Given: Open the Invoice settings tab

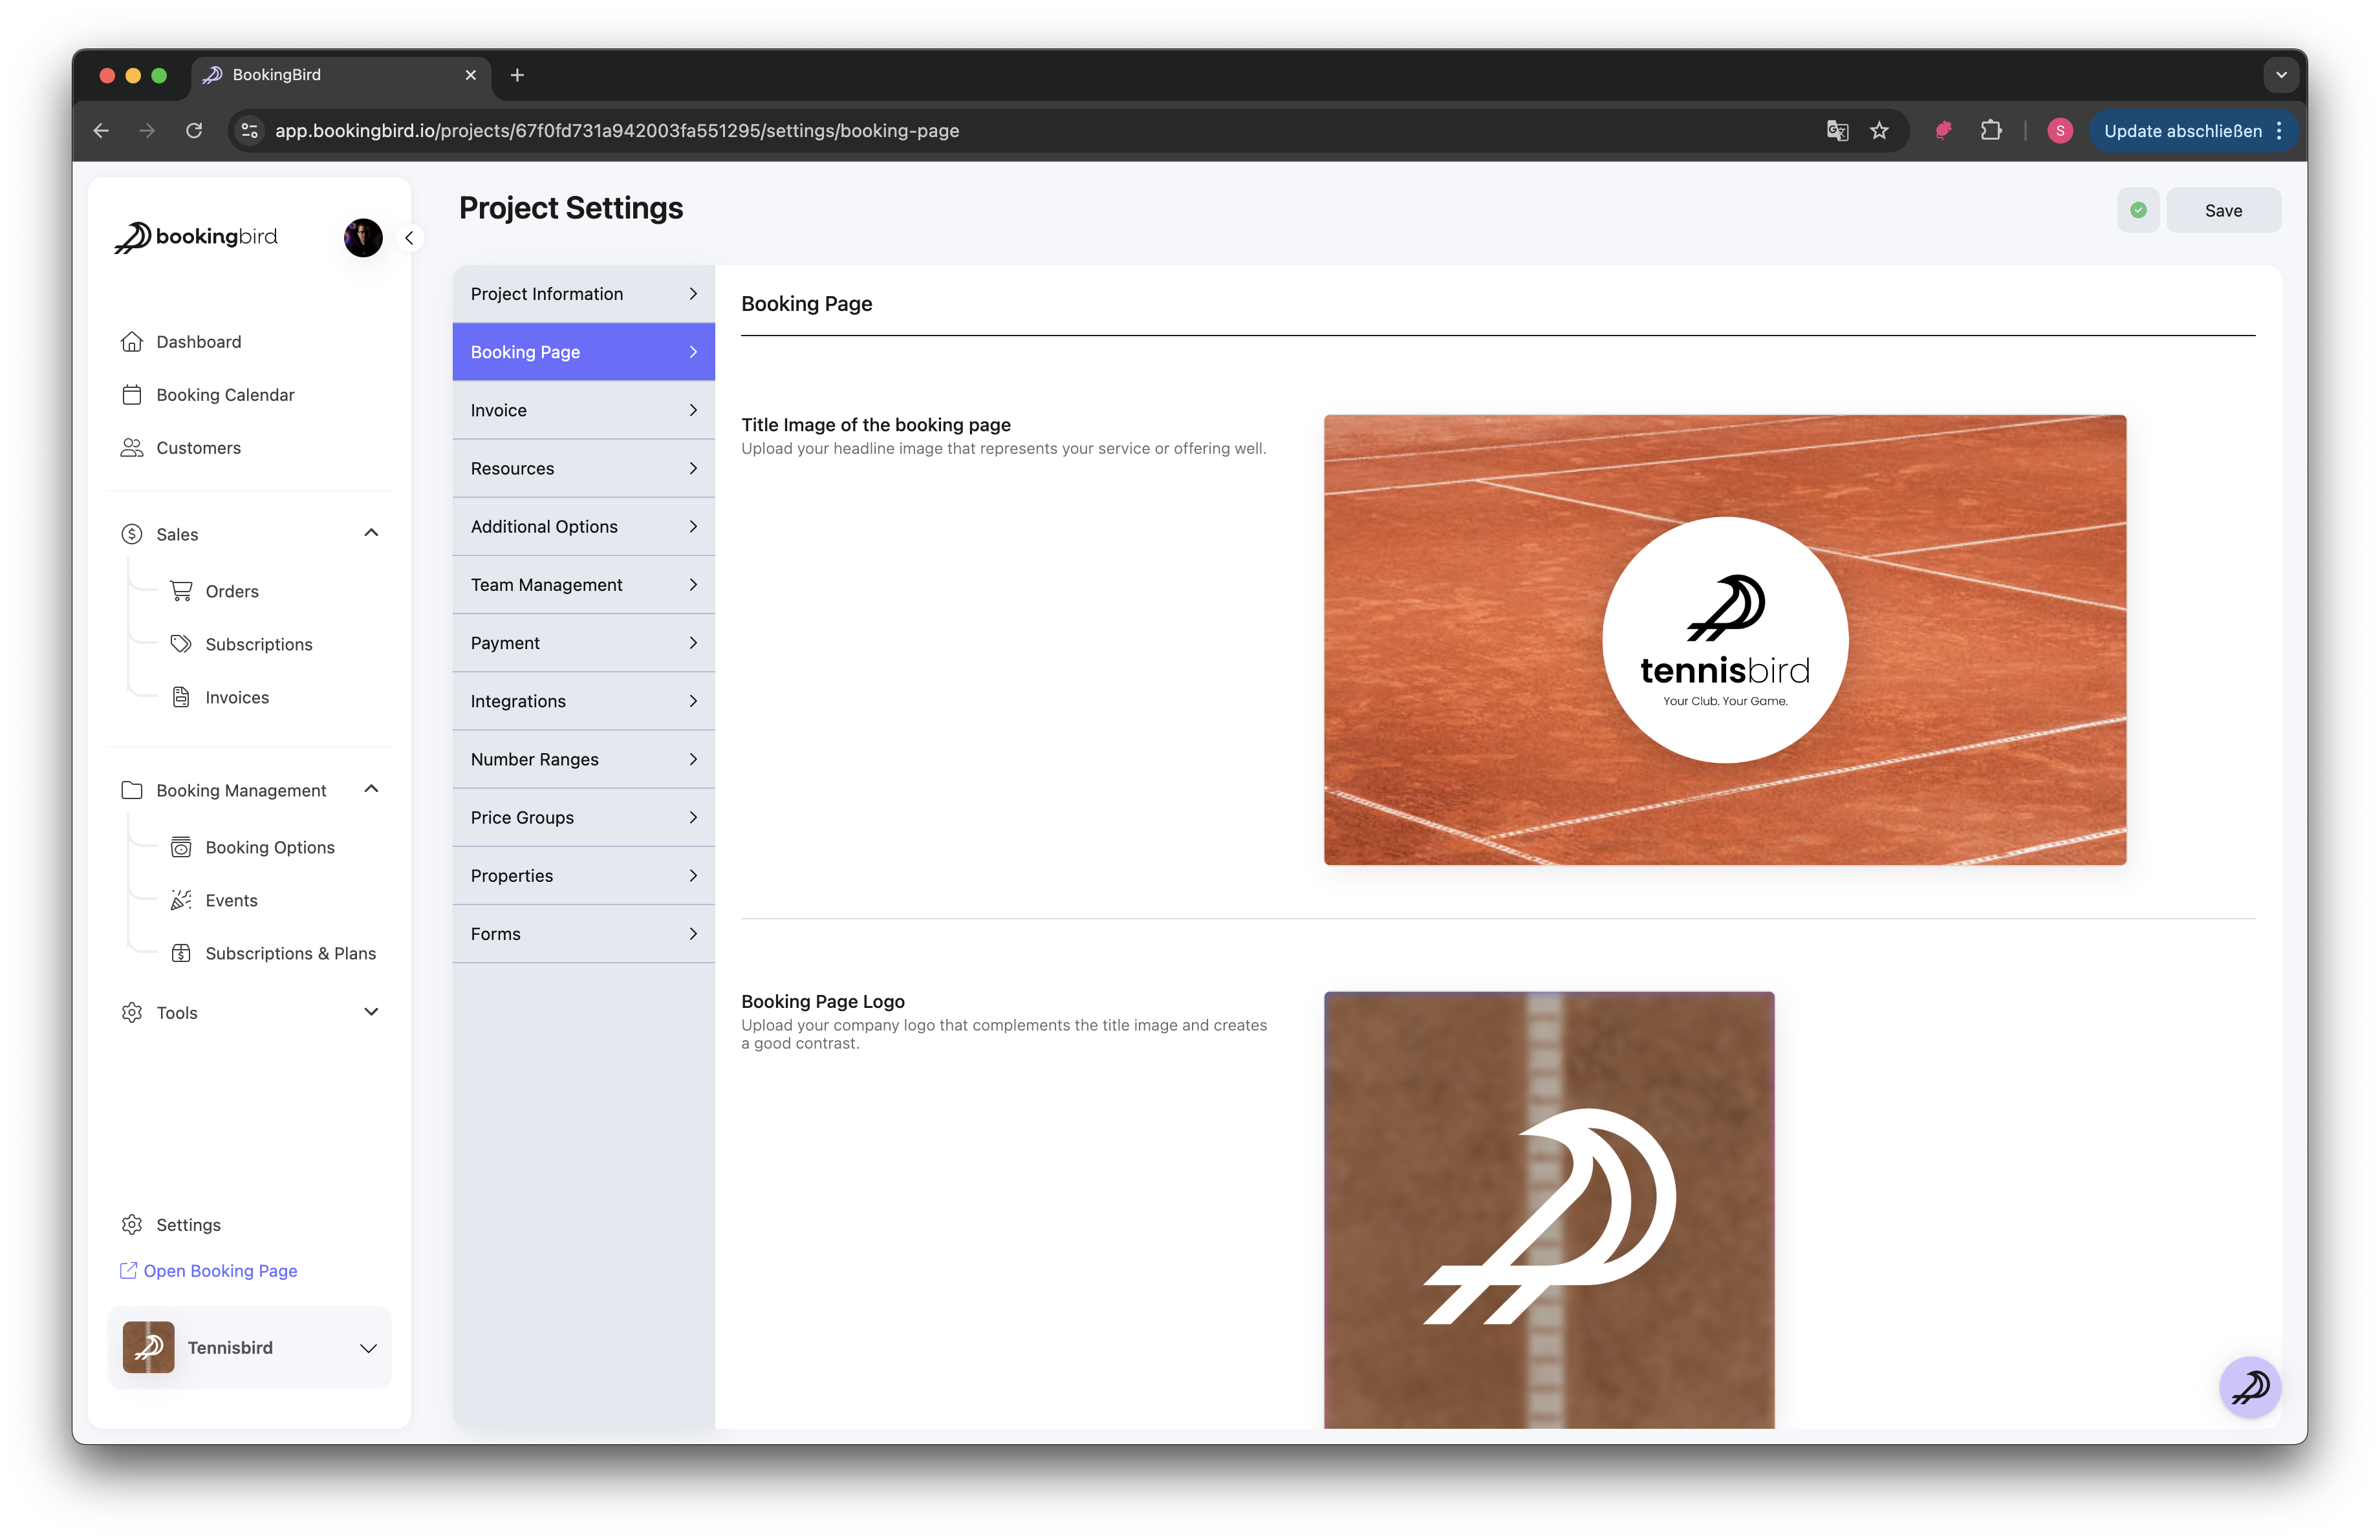Looking at the screenshot, I should [583, 410].
